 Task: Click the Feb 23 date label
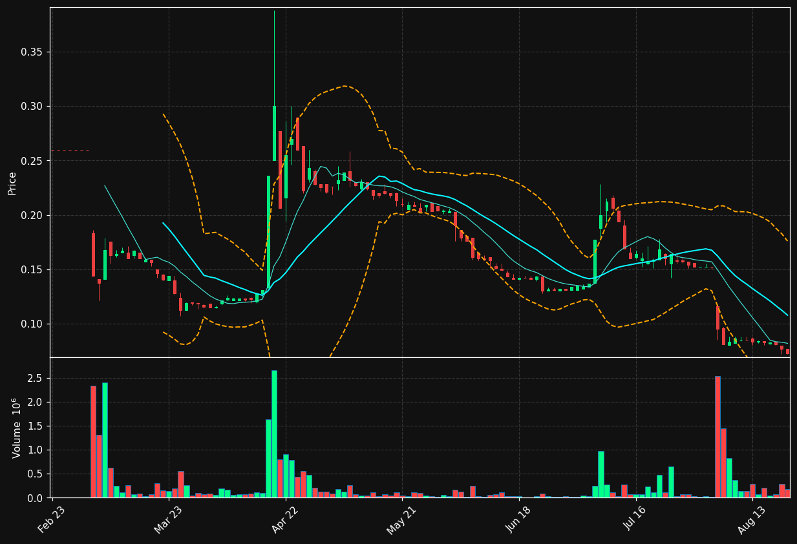tap(52, 519)
